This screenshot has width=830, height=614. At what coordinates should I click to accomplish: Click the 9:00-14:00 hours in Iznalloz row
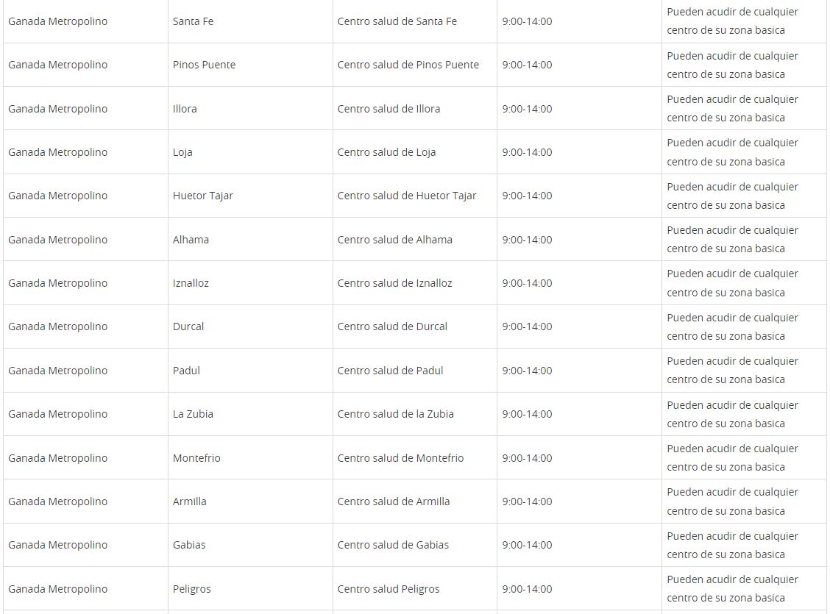(x=527, y=283)
